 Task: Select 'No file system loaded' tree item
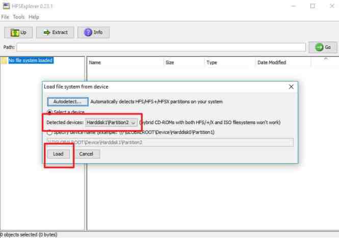tap(31, 60)
